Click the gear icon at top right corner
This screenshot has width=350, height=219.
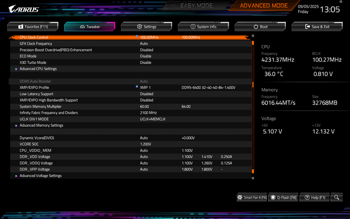341,2
